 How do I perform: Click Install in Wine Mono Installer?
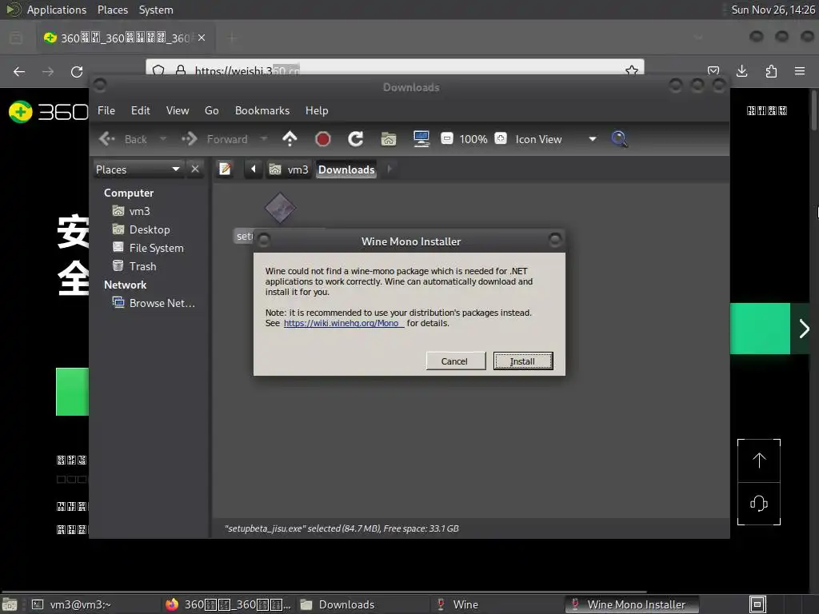(523, 361)
